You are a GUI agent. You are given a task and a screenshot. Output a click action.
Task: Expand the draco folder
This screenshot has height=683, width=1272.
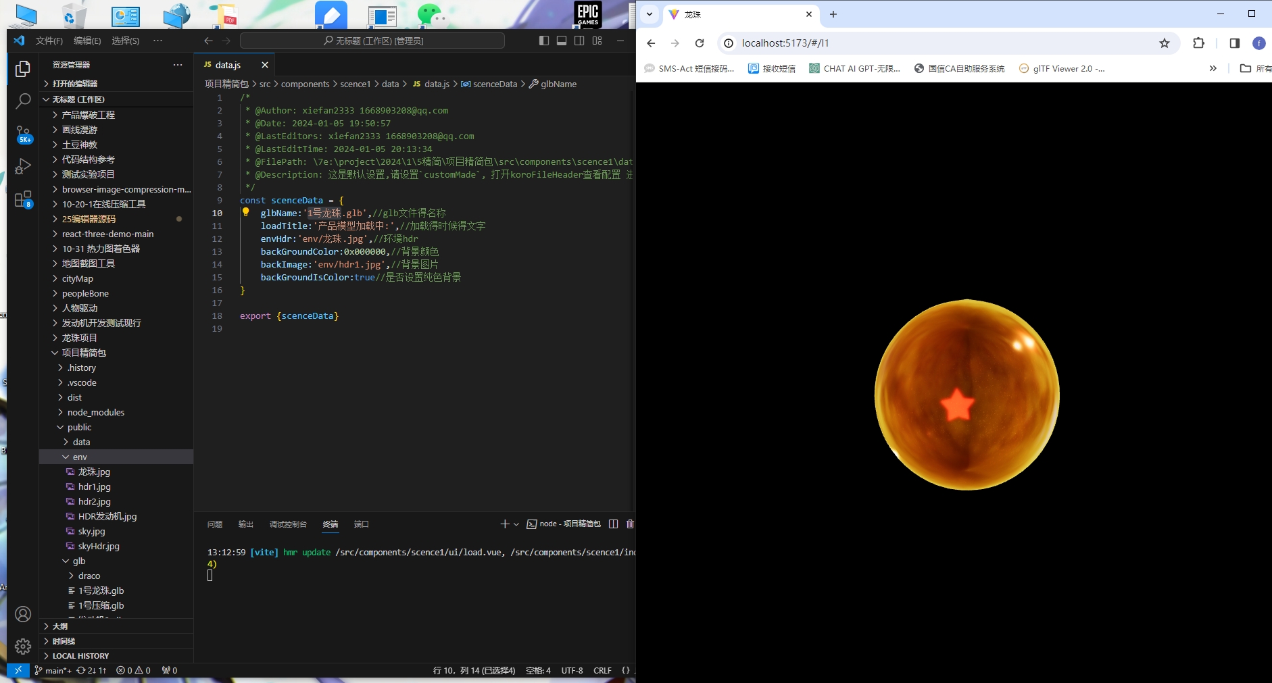tap(116, 576)
